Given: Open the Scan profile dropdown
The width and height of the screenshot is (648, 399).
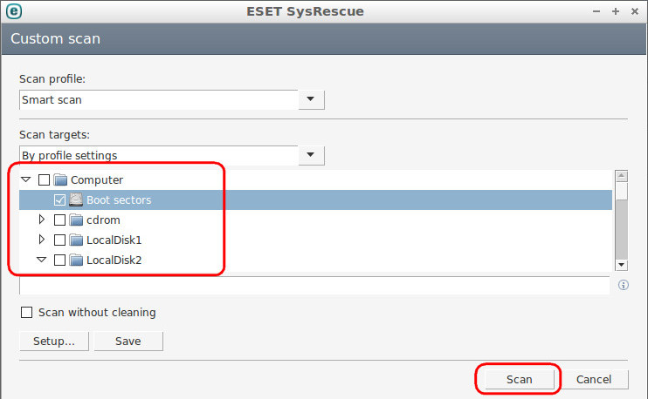Looking at the screenshot, I should click(311, 99).
